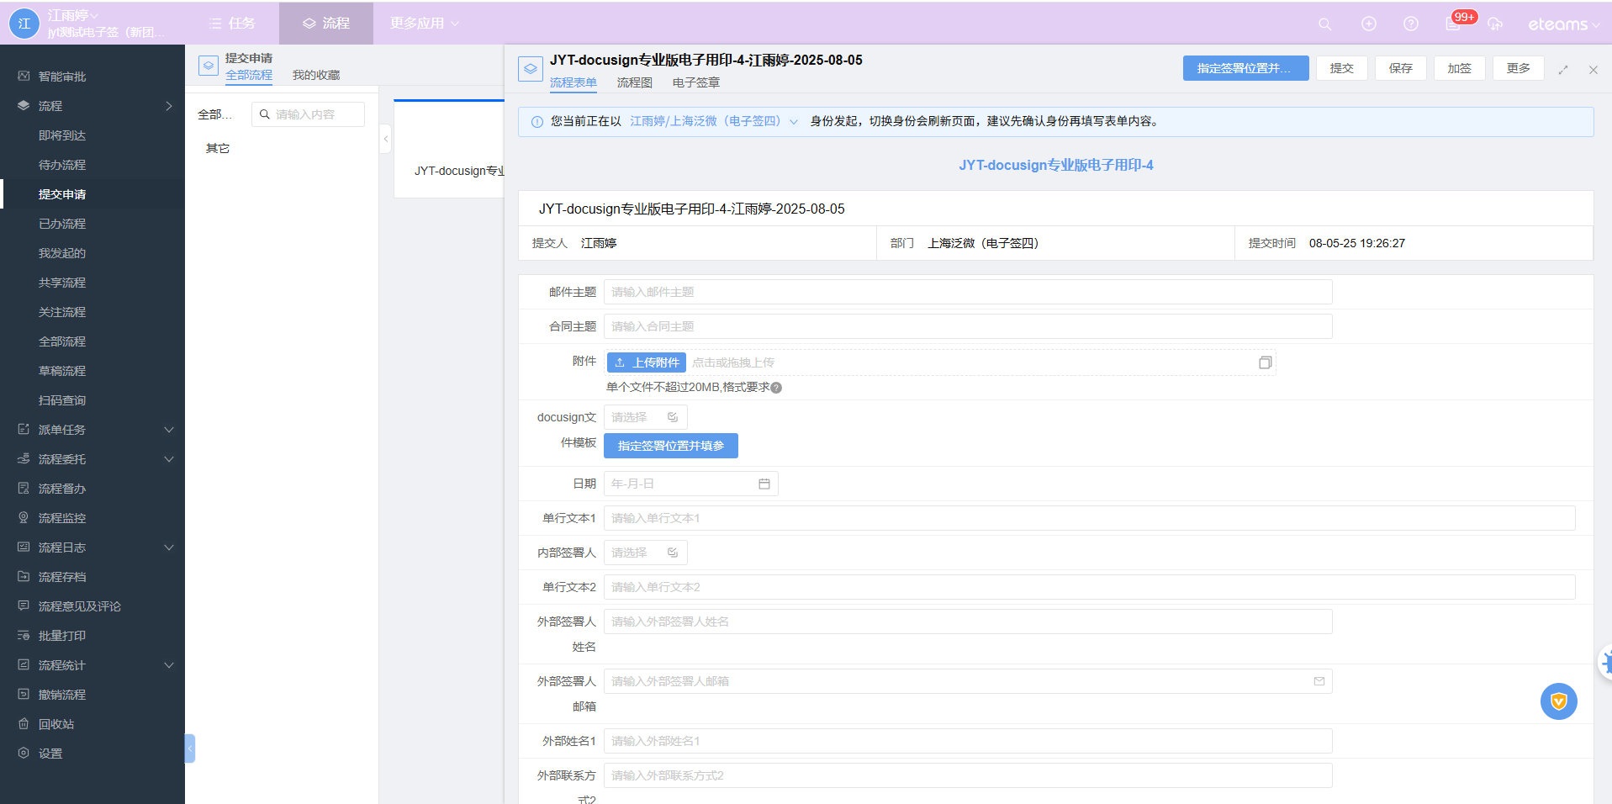This screenshot has width=1612, height=804.
Task: Click the expand fullscreen arrows icon
Action: (1562, 70)
